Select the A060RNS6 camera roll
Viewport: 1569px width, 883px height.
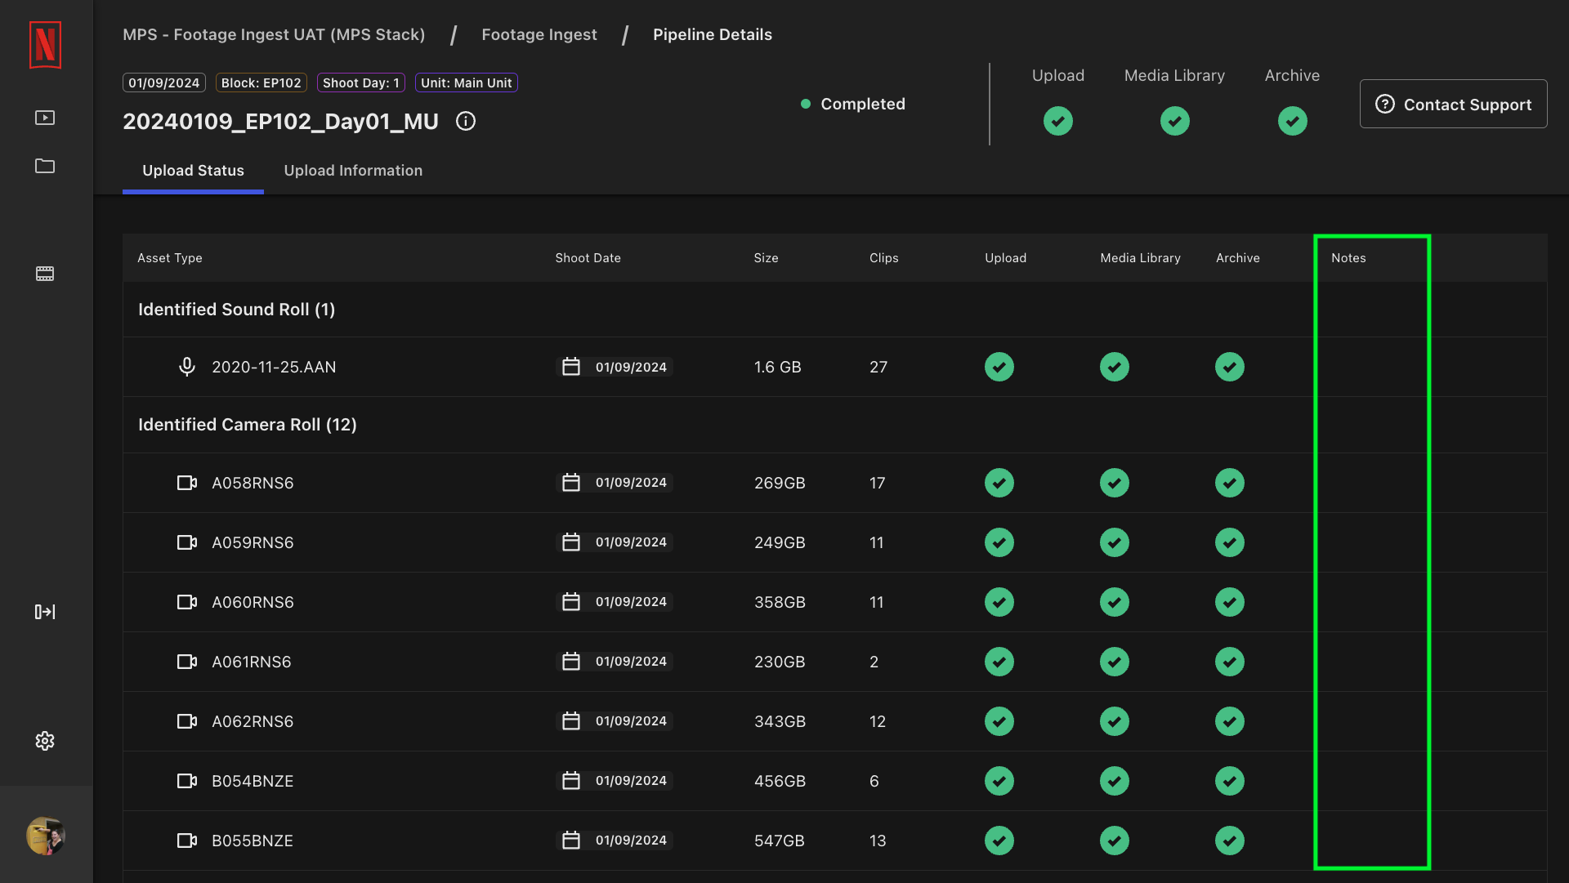253,603
